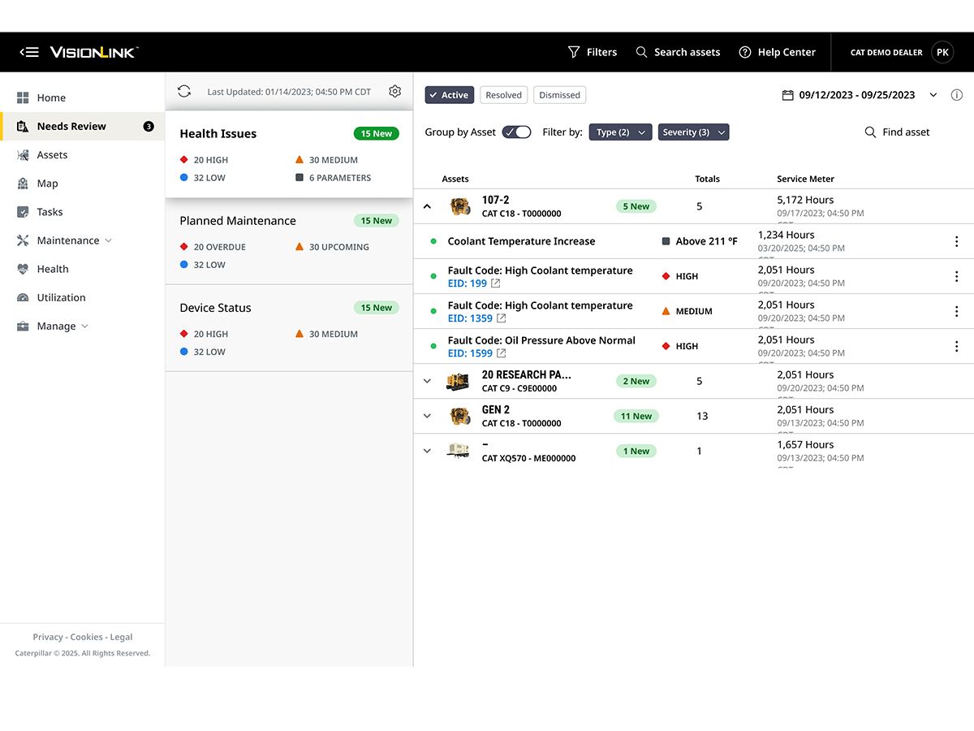Click the XQ570 trailer generator thumbnail
Screen dimensions: 974x731
[458, 451]
